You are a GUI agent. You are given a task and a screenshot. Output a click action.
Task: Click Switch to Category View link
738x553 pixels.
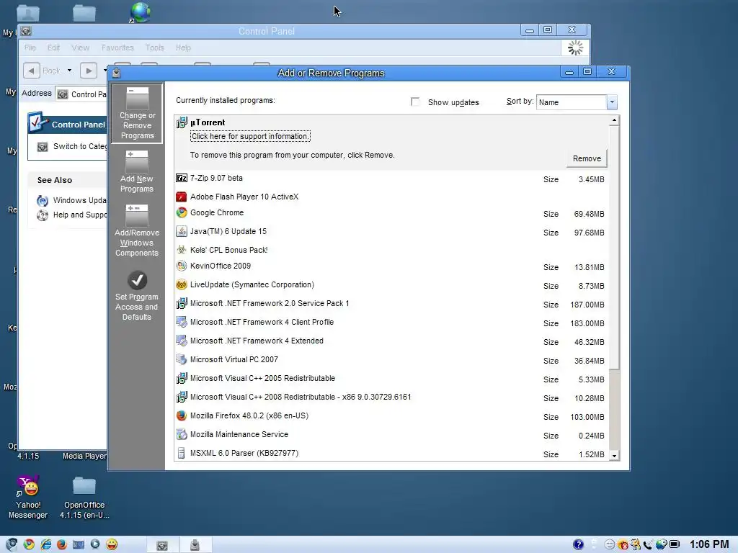click(73, 146)
